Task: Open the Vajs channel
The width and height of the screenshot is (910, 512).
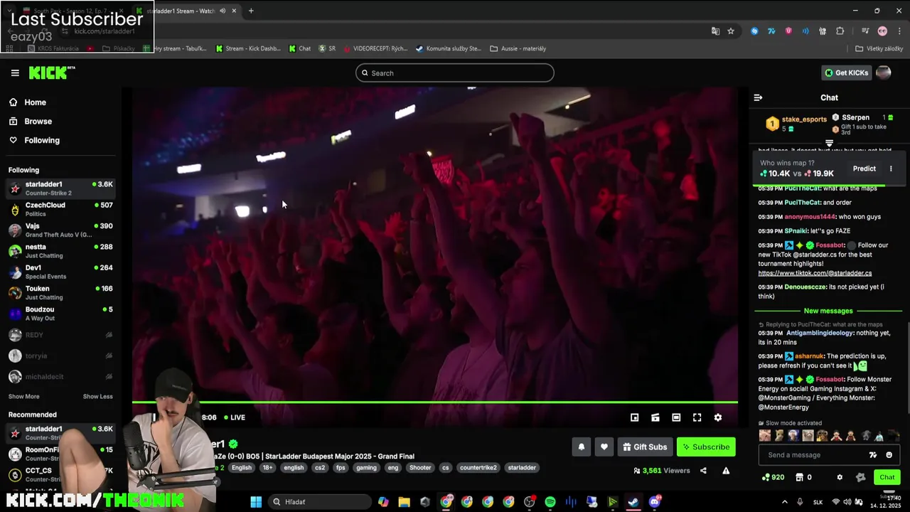Action: point(60,230)
